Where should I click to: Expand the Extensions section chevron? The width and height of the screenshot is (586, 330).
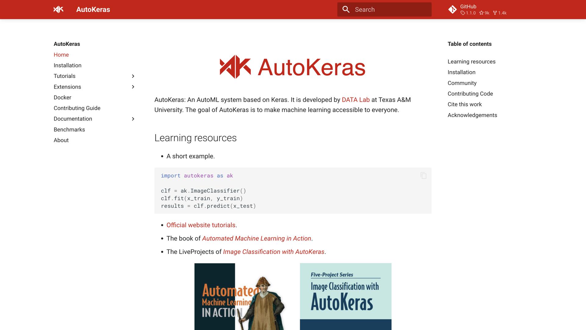pos(133,87)
